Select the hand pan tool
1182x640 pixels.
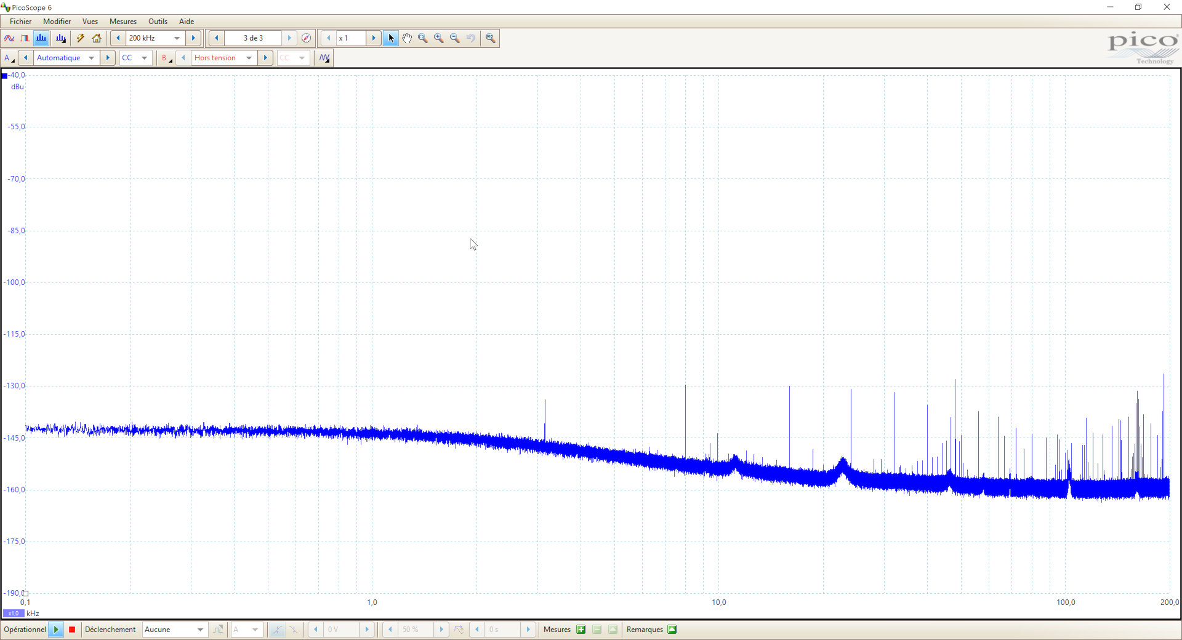click(407, 38)
